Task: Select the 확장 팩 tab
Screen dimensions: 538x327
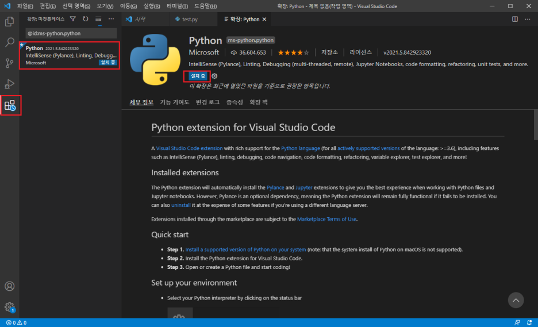Action: click(258, 102)
